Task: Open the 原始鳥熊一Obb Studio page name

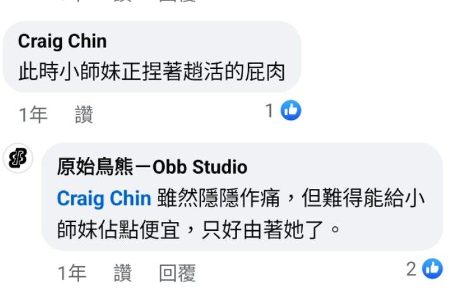Action: pyautogui.click(x=152, y=167)
